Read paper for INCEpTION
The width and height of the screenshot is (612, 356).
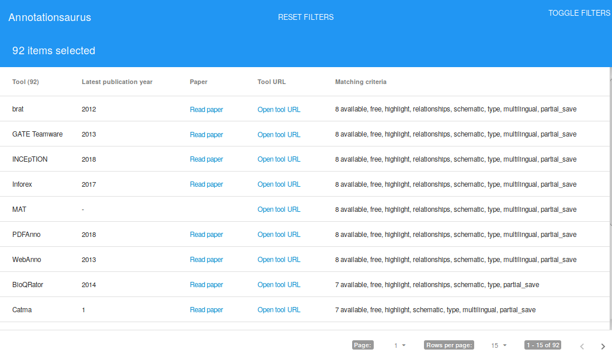(x=206, y=159)
